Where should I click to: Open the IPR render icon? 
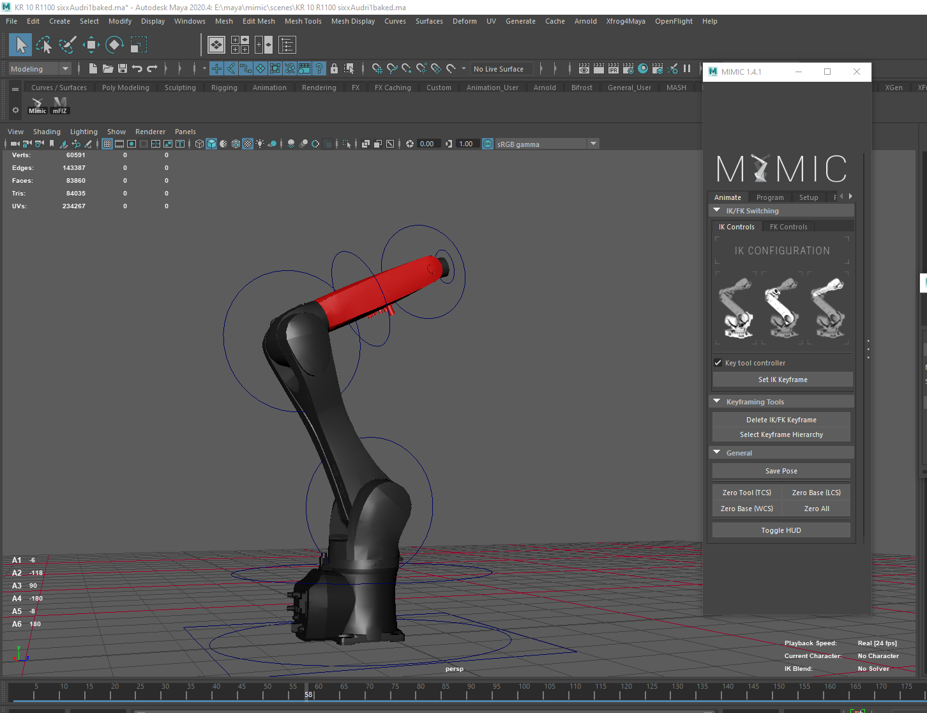[614, 68]
